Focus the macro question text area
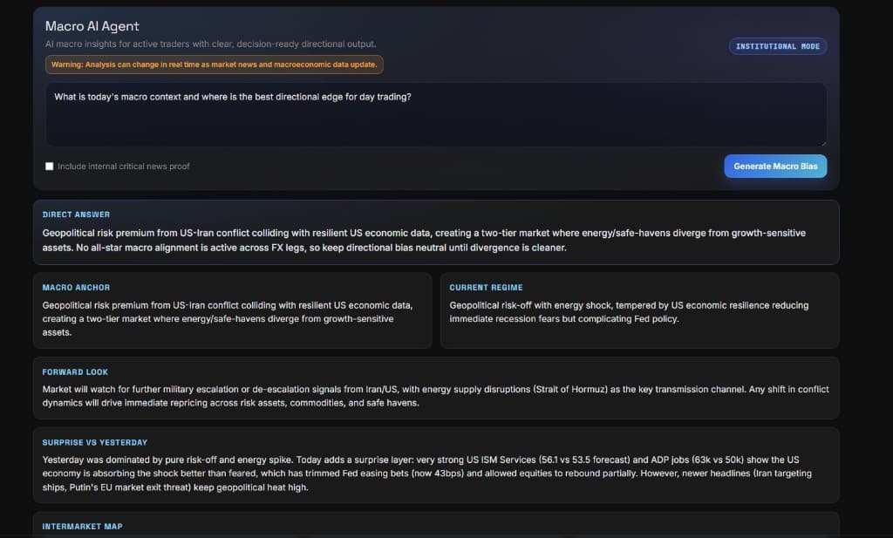 coord(436,114)
